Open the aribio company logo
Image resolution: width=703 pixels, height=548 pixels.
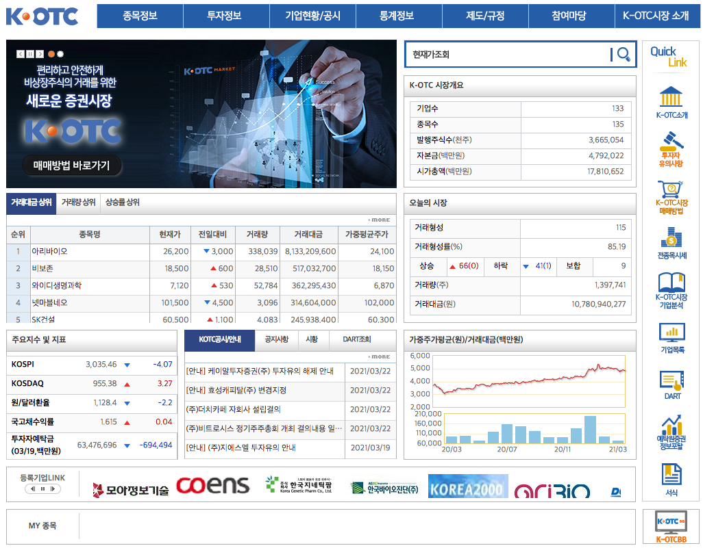point(552,491)
